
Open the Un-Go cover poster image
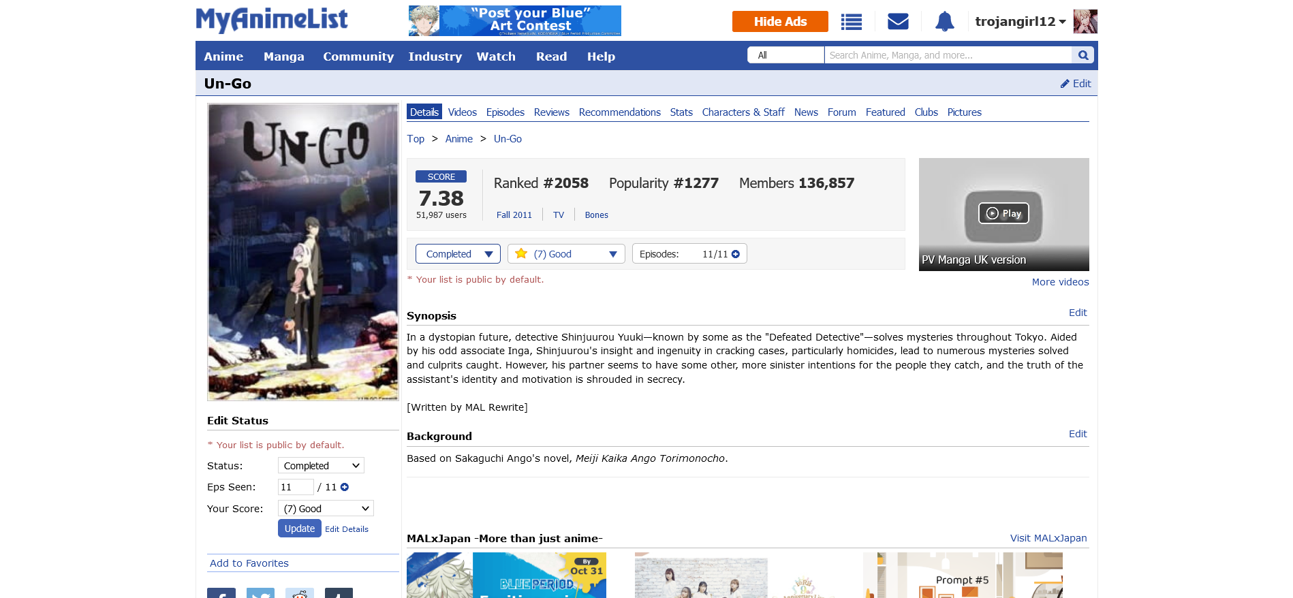[303, 252]
